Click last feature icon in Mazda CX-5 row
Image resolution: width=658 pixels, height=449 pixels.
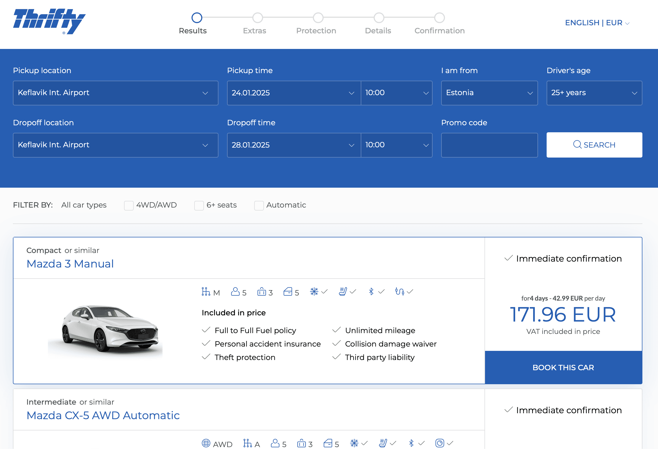[x=440, y=443]
